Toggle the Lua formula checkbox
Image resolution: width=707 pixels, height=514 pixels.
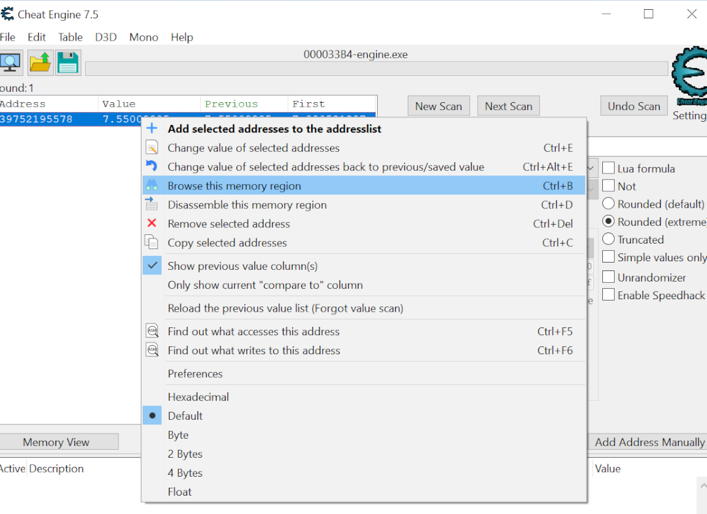click(x=608, y=168)
